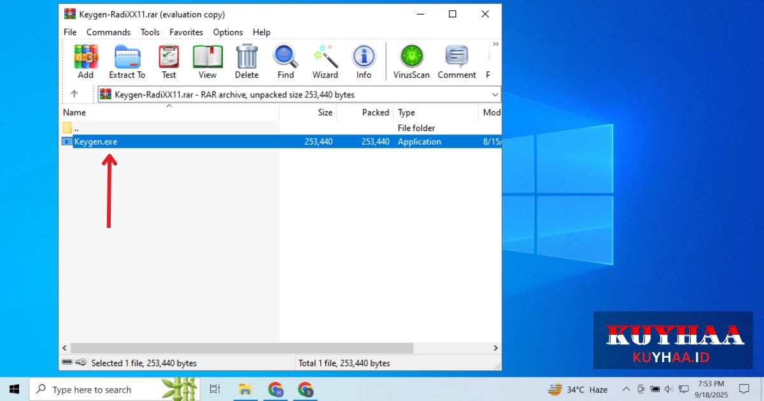The image size is (764, 401).
Task: Launch the Wizard wand tool
Action: pos(325,62)
